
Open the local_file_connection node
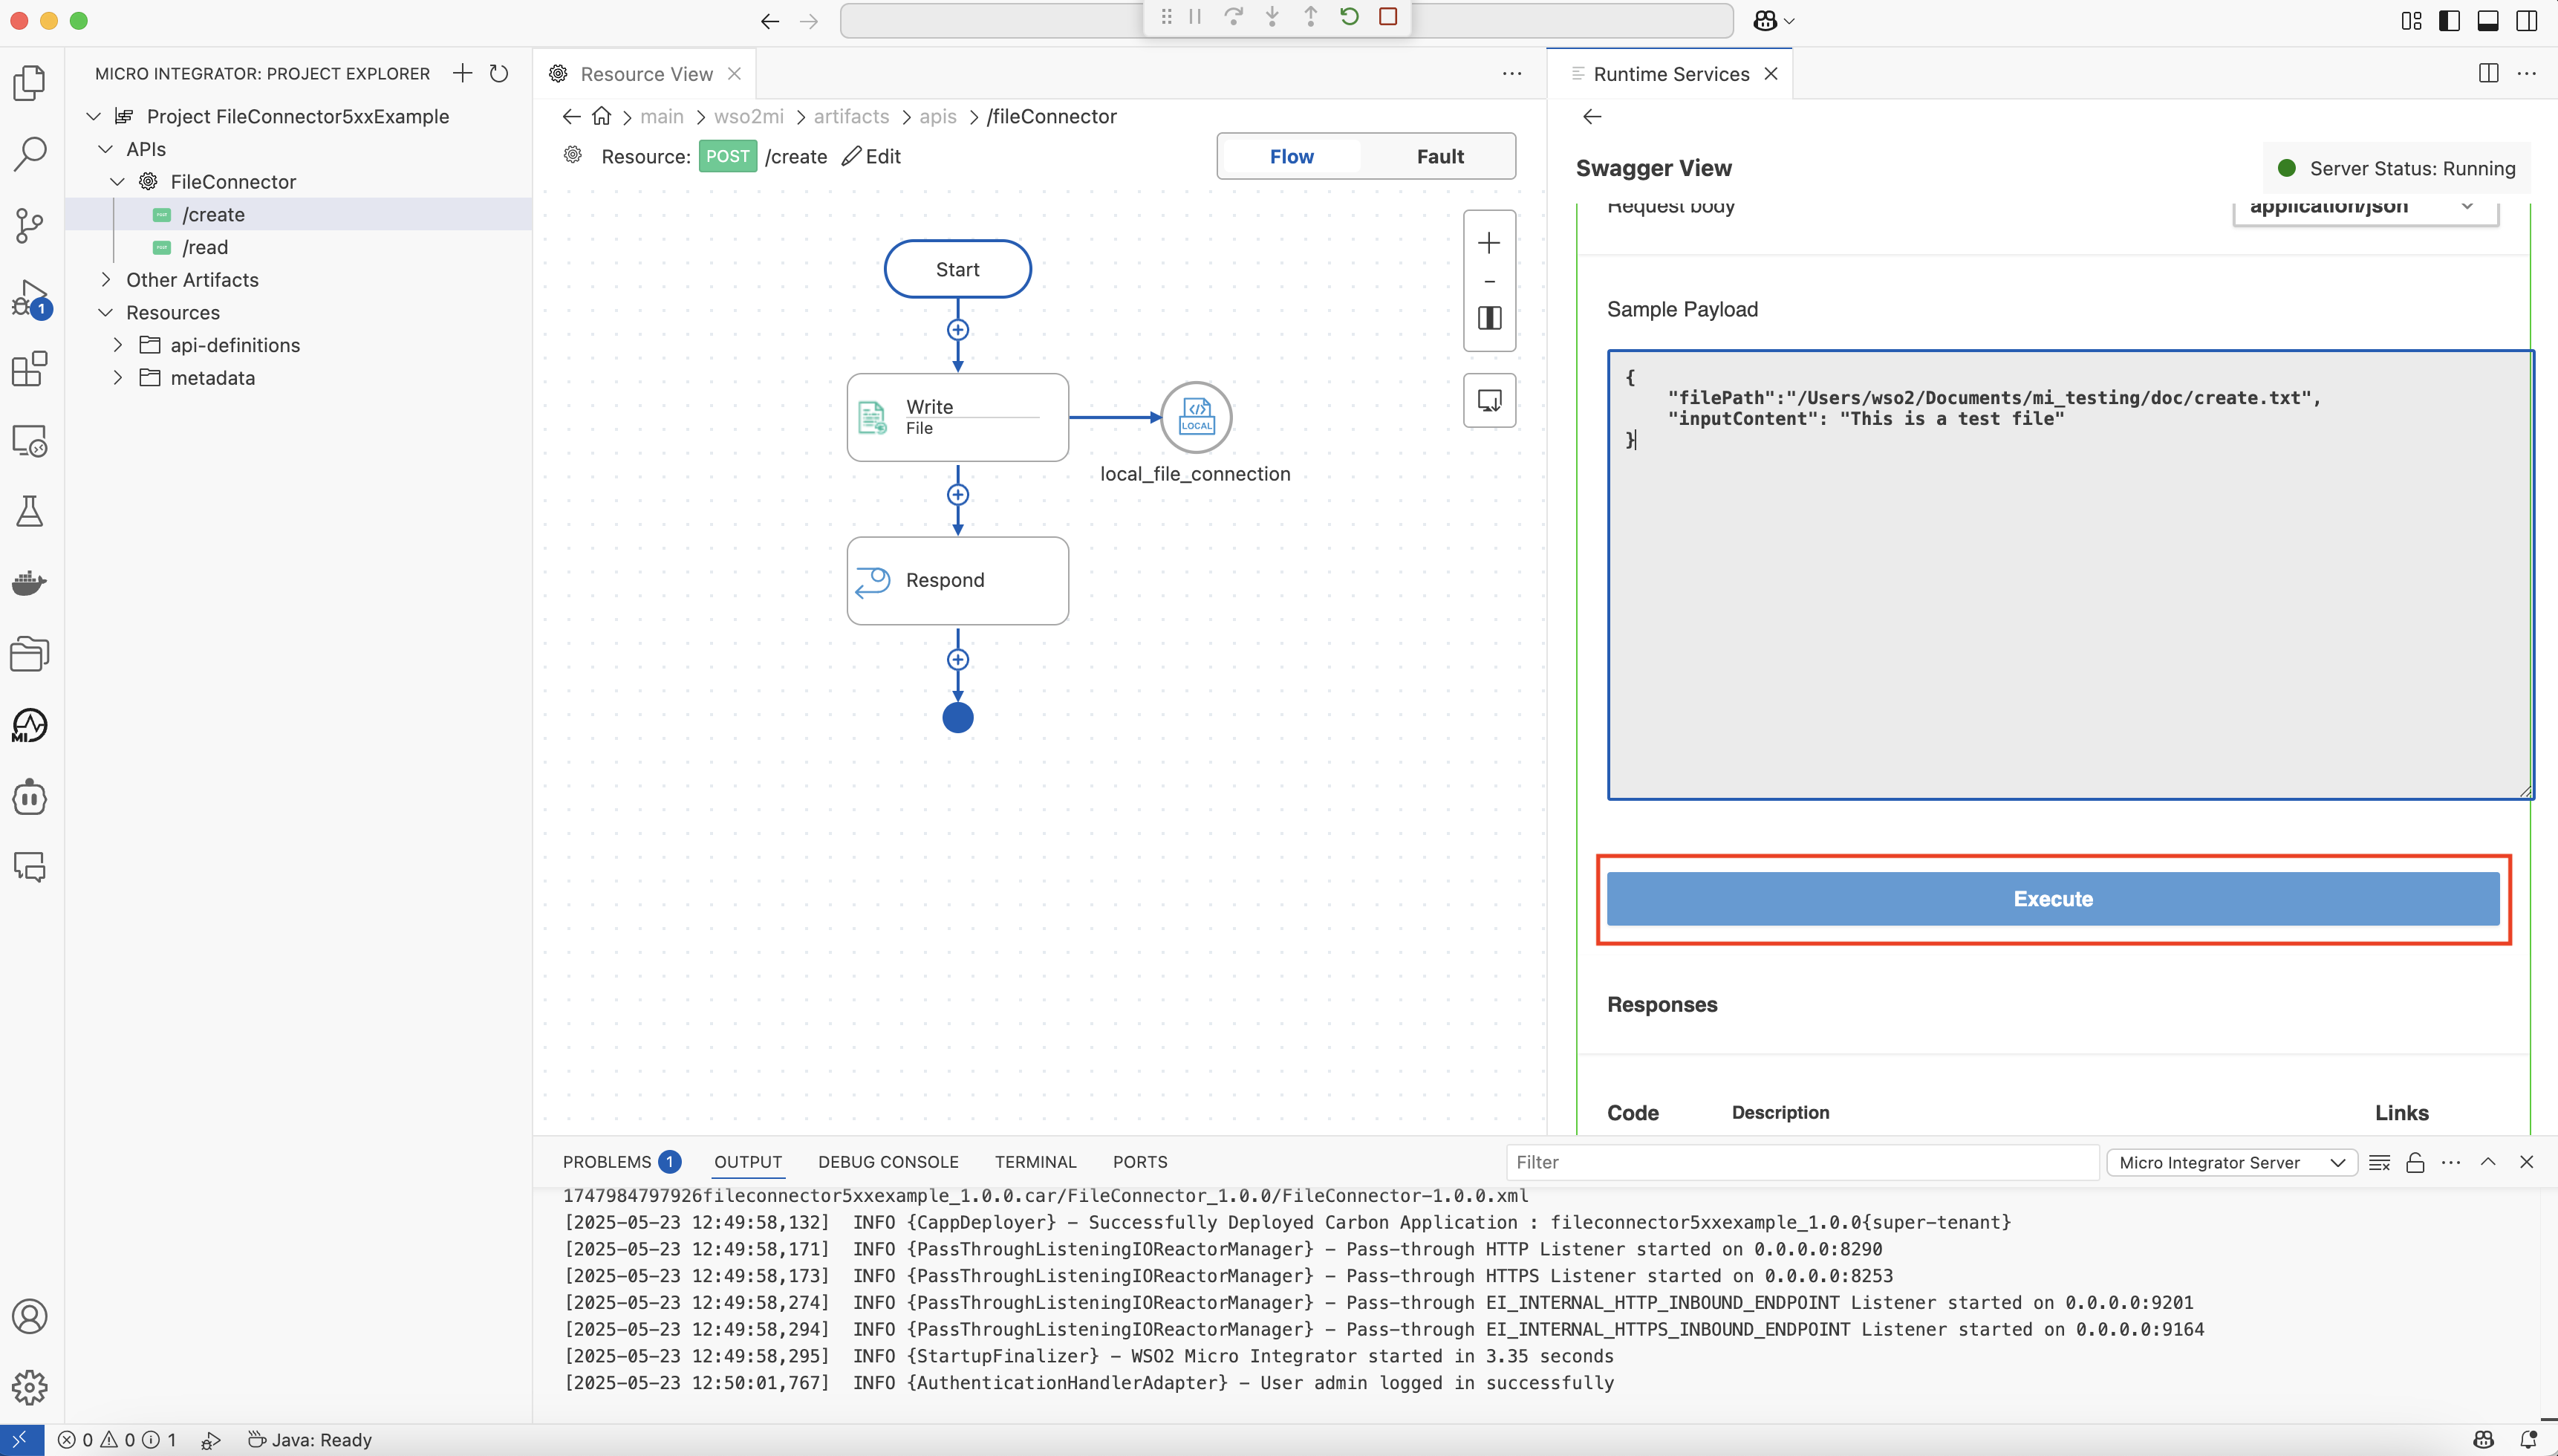pos(1196,417)
